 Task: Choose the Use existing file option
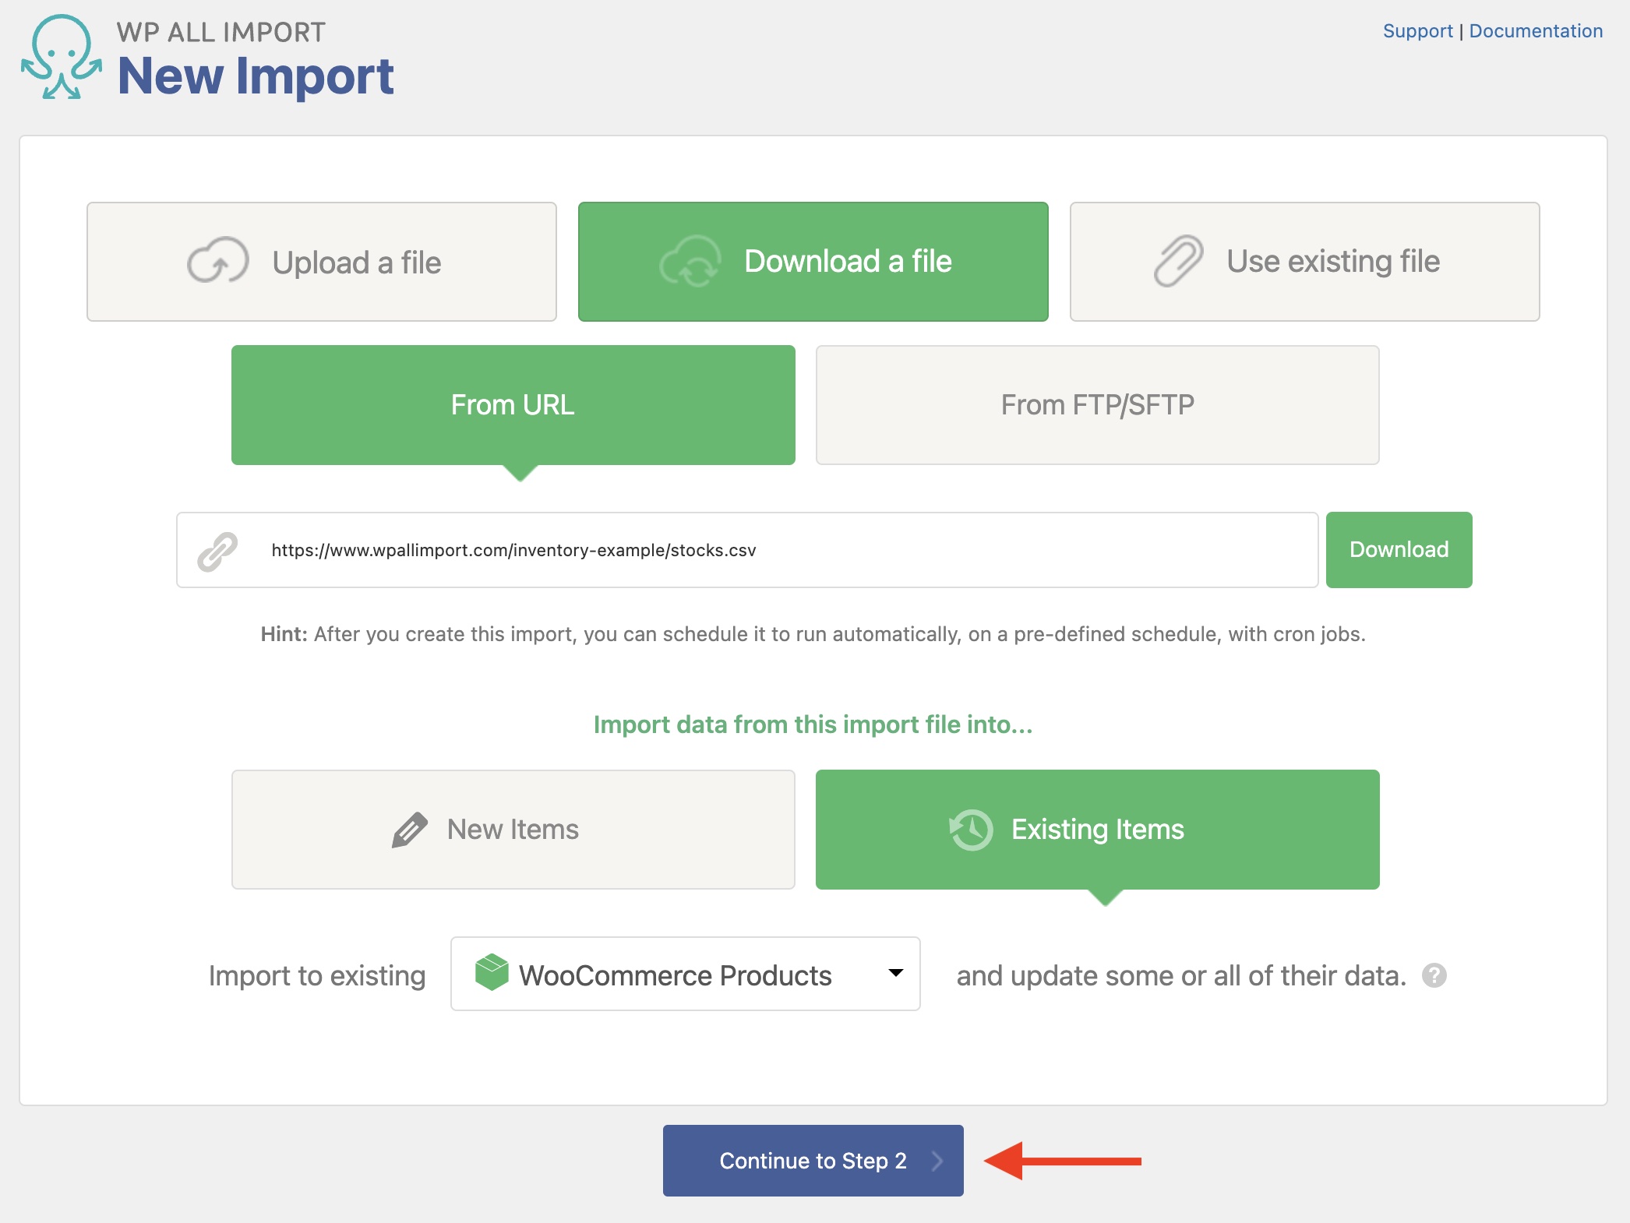pos(1305,262)
